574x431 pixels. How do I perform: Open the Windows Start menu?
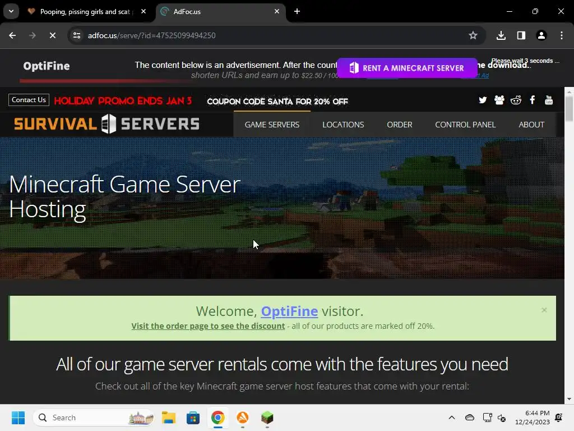[x=18, y=418]
